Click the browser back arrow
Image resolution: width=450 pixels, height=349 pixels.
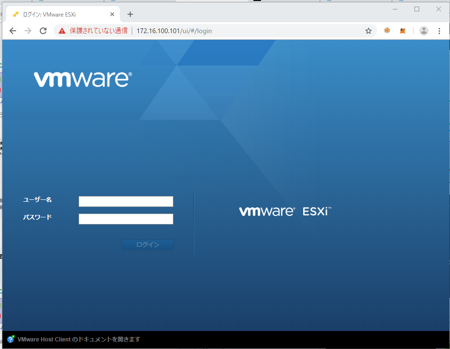[13, 31]
